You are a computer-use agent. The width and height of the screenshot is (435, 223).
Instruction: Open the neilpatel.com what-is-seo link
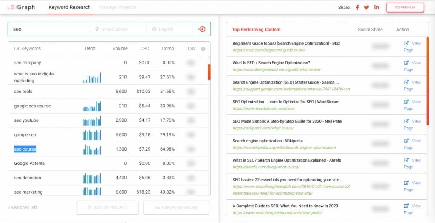(x=263, y=128)
